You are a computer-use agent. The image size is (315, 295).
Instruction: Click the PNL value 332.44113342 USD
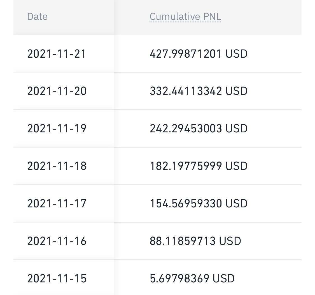199,91
